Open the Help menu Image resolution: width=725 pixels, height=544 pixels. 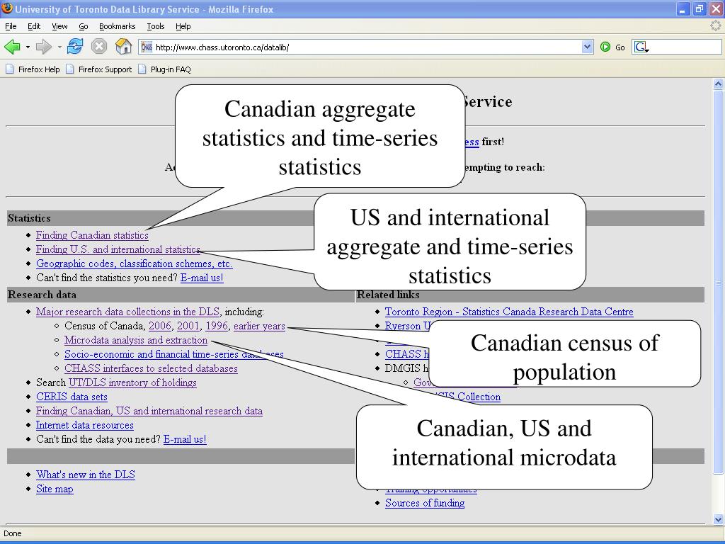pyautogui.click(x=183, y=26)
